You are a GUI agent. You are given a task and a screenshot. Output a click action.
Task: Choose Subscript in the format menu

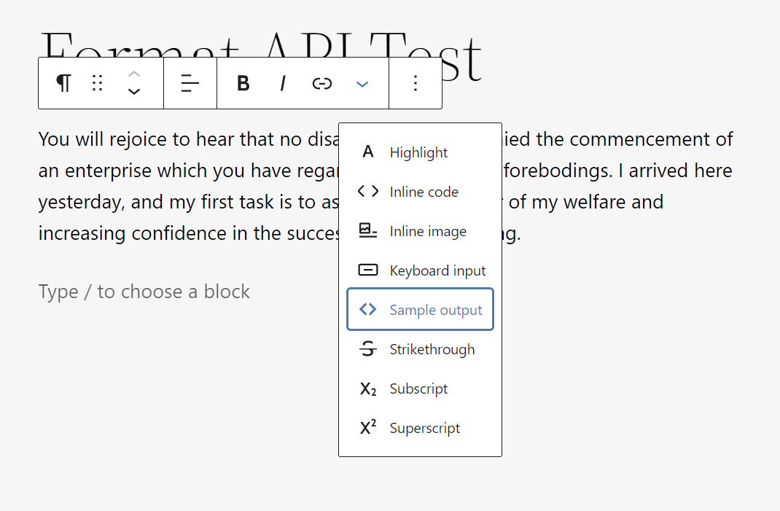419,389
